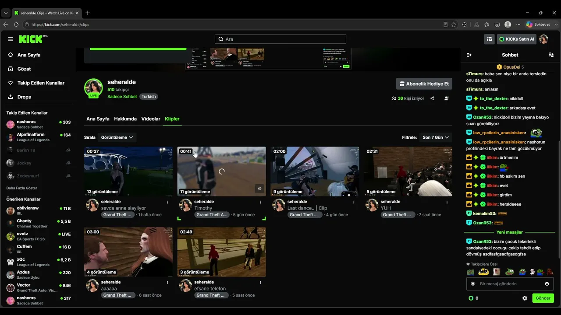Insert the yellow big-eyed emote

click(483, 272)
